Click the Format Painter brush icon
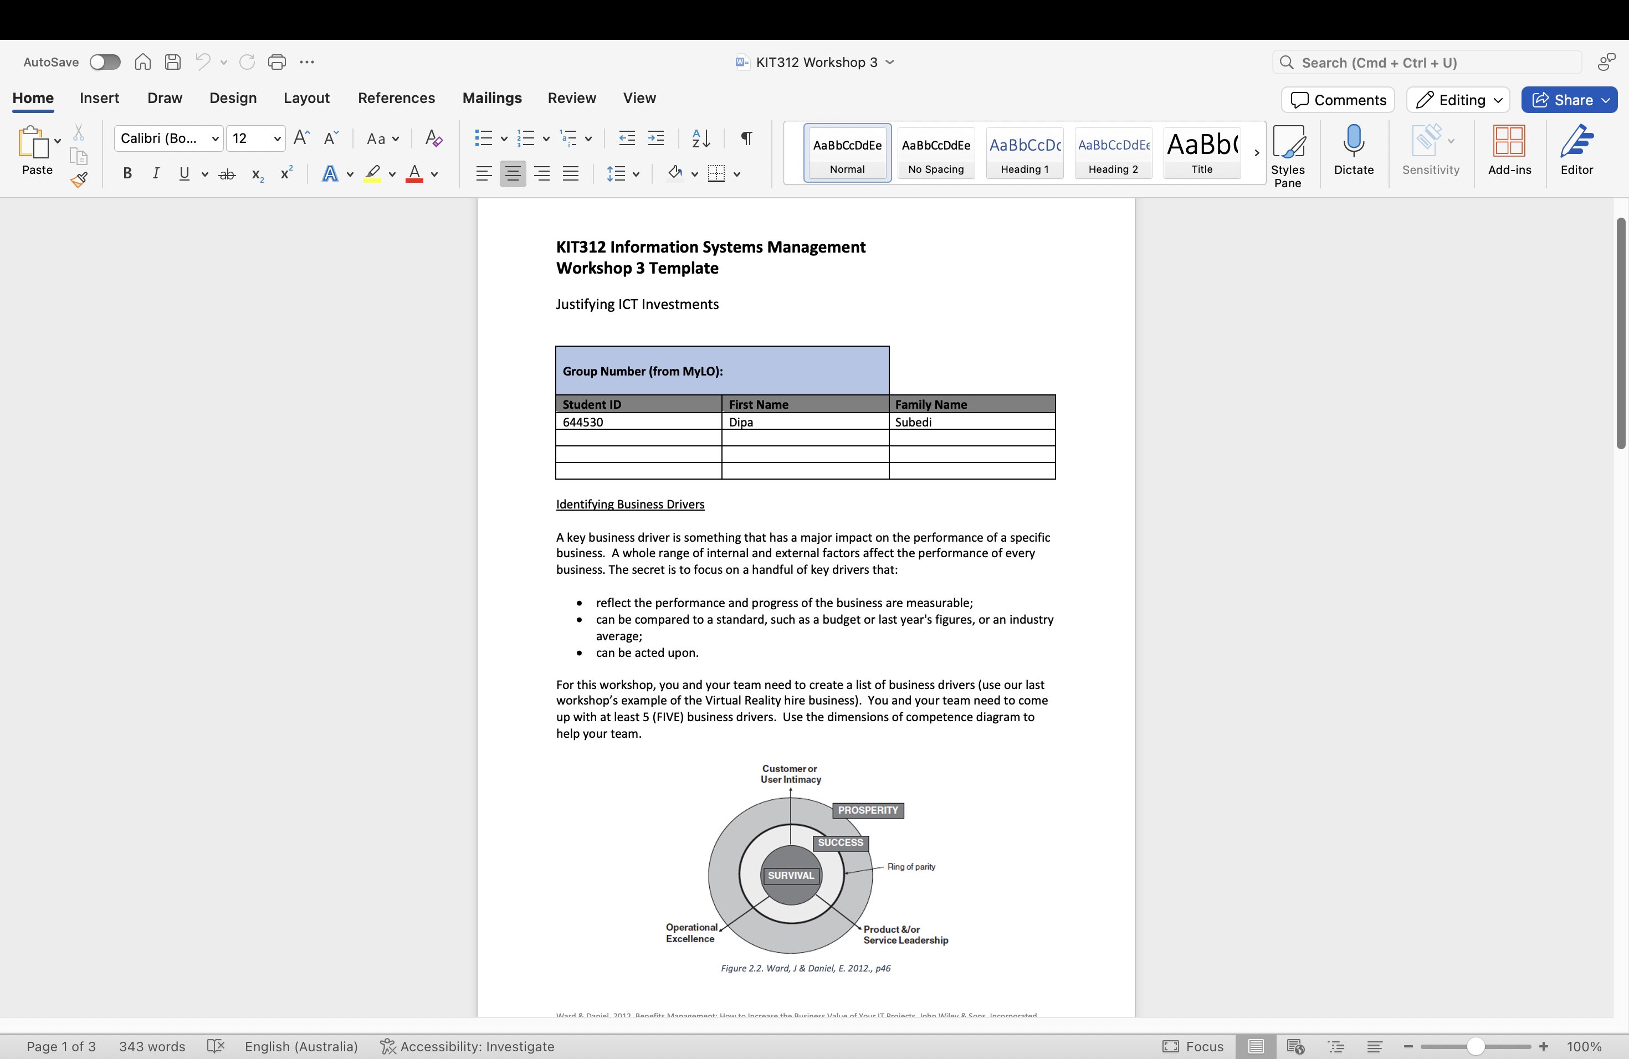This screenshot has width=1629, height=1059. tap(79, 180)
